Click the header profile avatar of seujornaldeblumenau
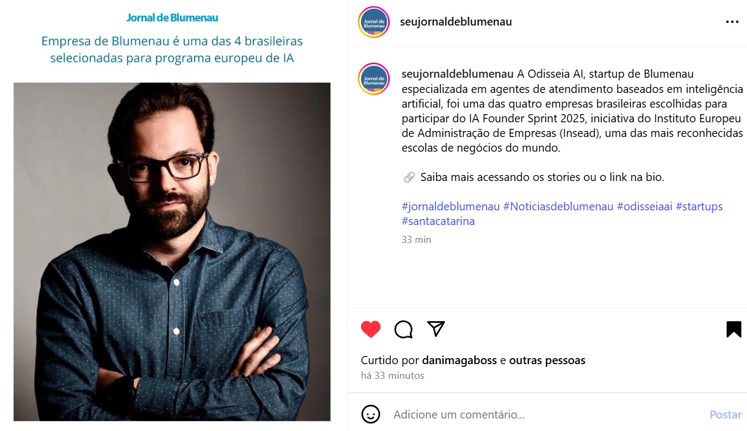The height and width of the screenshot is (431, 747). [374, 22]
